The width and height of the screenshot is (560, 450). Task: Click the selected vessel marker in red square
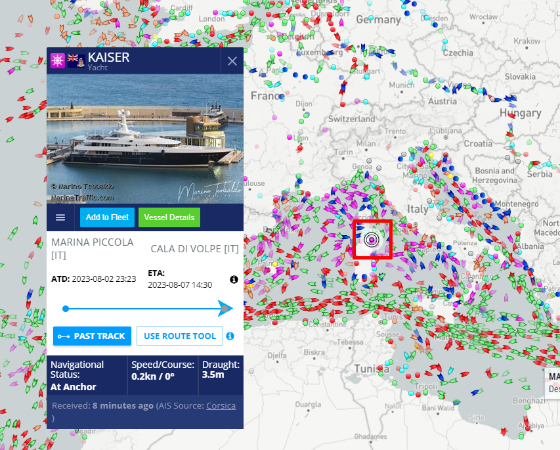[372, 240]
